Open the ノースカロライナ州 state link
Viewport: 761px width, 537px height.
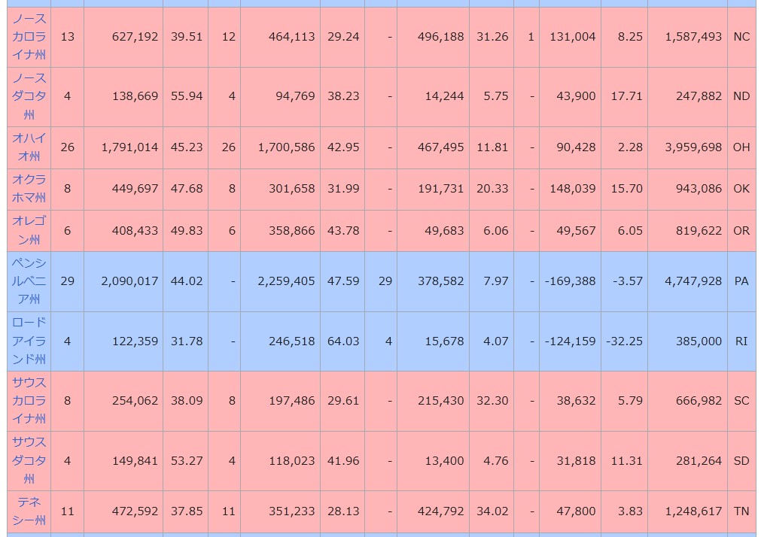(x=29, y=37)
